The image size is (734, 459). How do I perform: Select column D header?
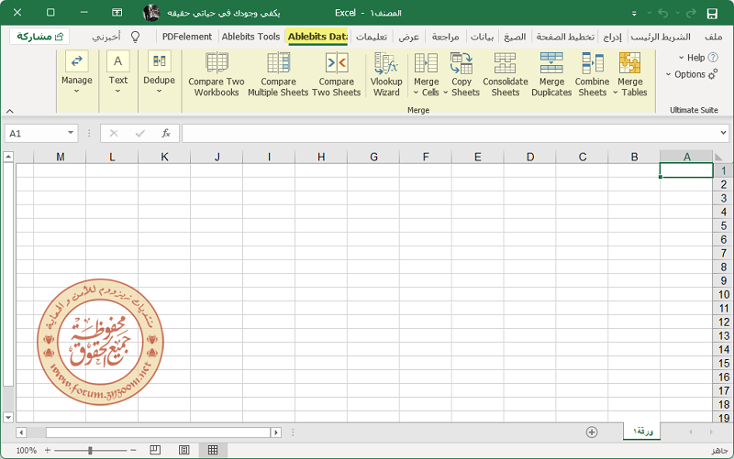[x=530, y=157]
